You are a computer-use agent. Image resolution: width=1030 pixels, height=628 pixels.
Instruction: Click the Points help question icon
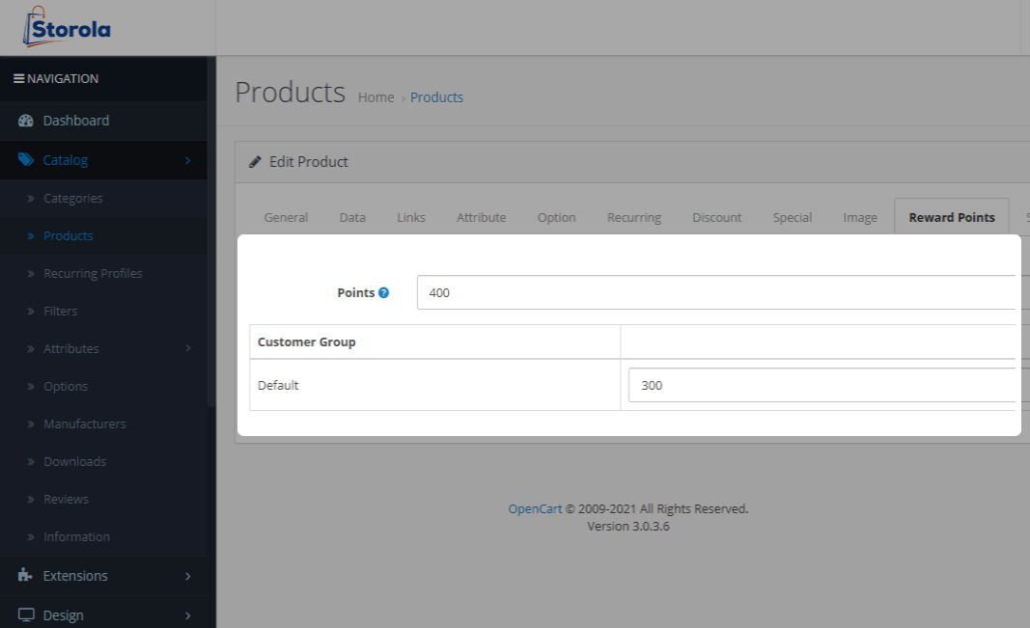383,292
